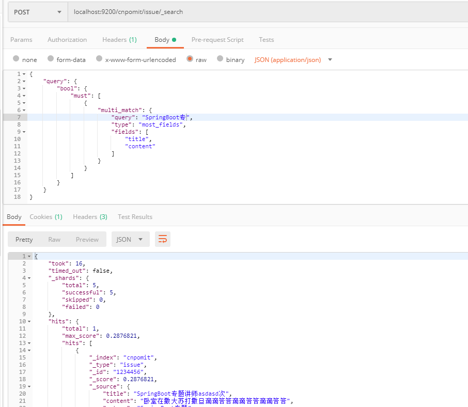The width and height of the screenshot is (468, 407).
Task: Open the POST method dropdown
Action: tap(38, 12)
